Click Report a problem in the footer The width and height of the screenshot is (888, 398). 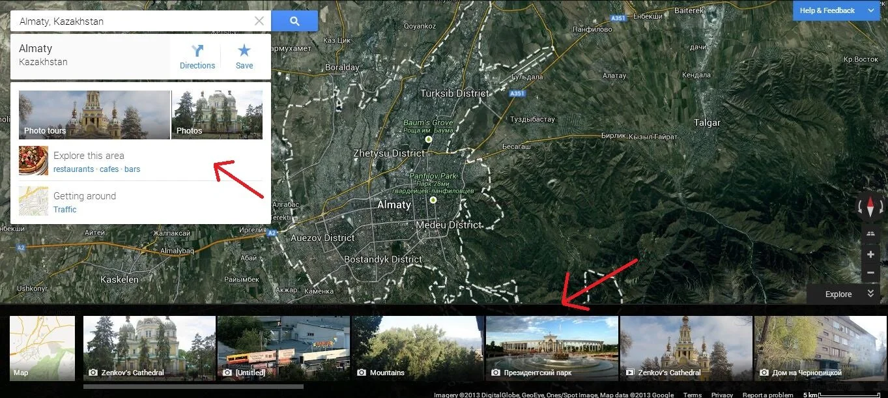click(x=768, y=395)
